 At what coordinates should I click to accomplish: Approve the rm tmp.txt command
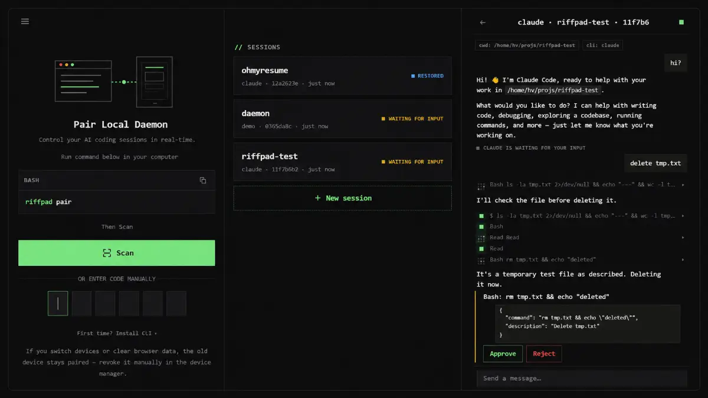[503, 354]
